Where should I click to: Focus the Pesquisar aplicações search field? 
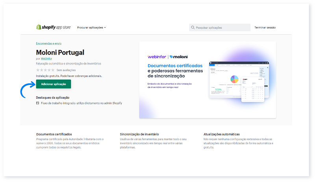pos(220,28)
